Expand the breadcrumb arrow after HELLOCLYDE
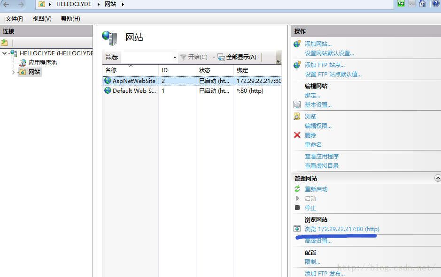441x277 pixels. tap(99, 4)
